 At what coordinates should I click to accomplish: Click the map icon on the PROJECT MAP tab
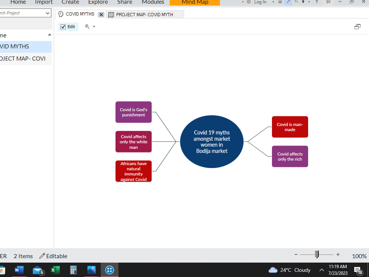tap(111, 14)
